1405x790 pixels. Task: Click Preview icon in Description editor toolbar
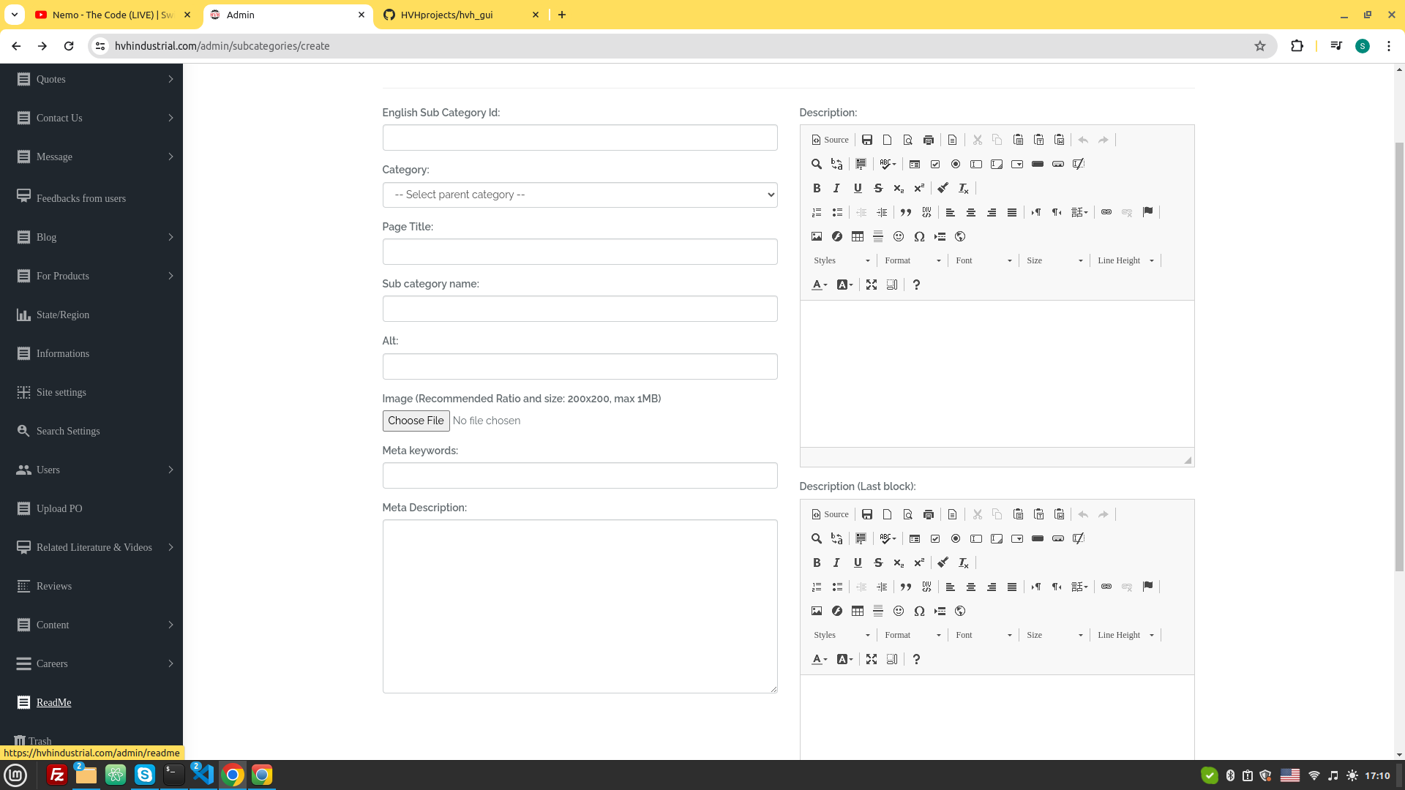coord(908,140)
